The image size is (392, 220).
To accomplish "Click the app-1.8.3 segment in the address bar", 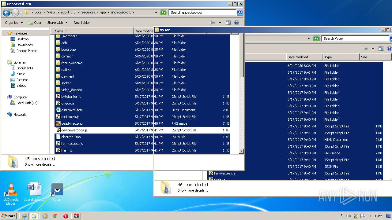I will (67, 13).
